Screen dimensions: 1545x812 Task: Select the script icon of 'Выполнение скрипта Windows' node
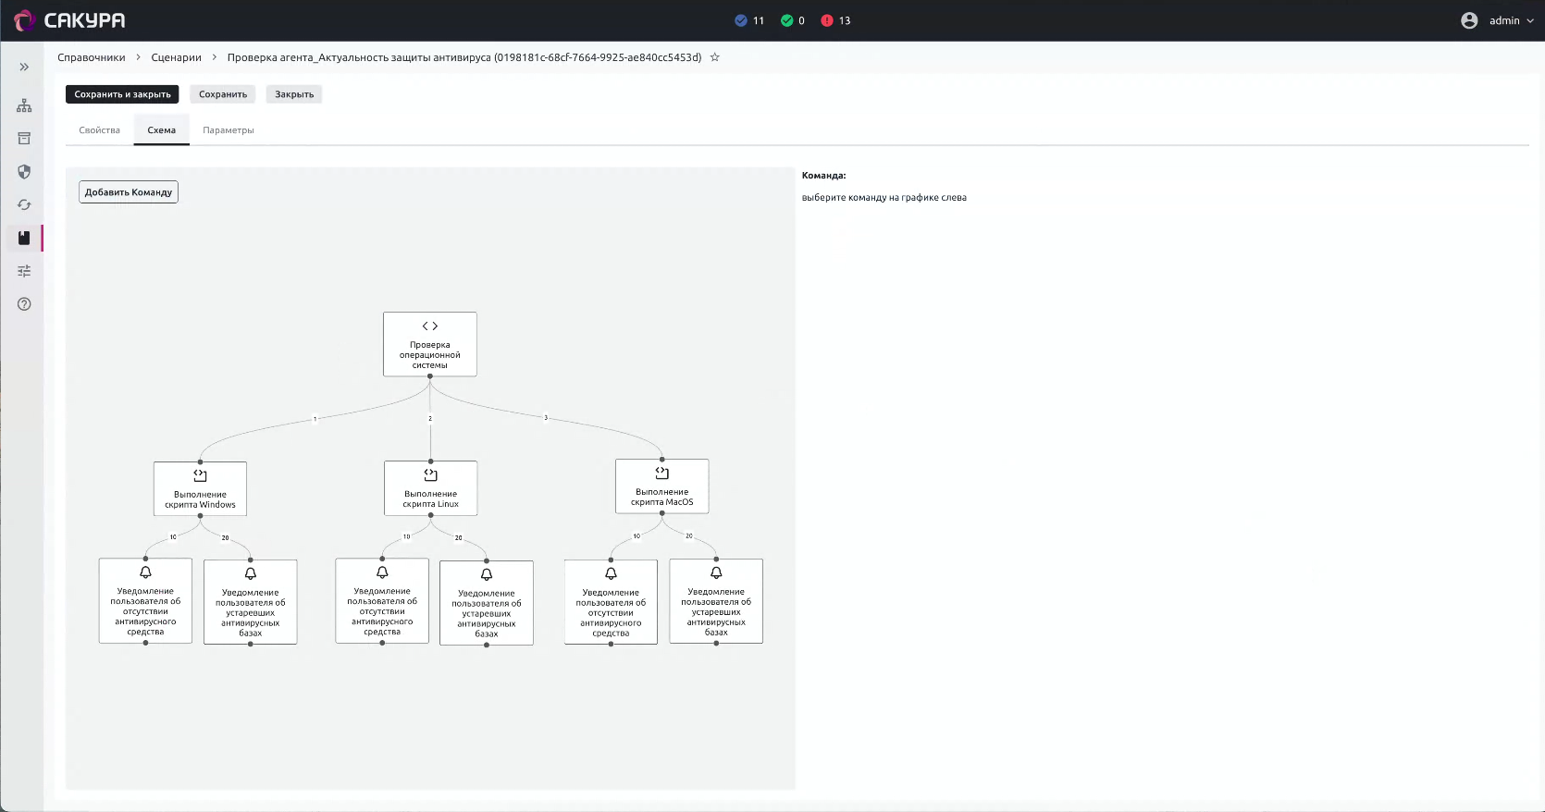pyautogui.click(x=200, y=476)
